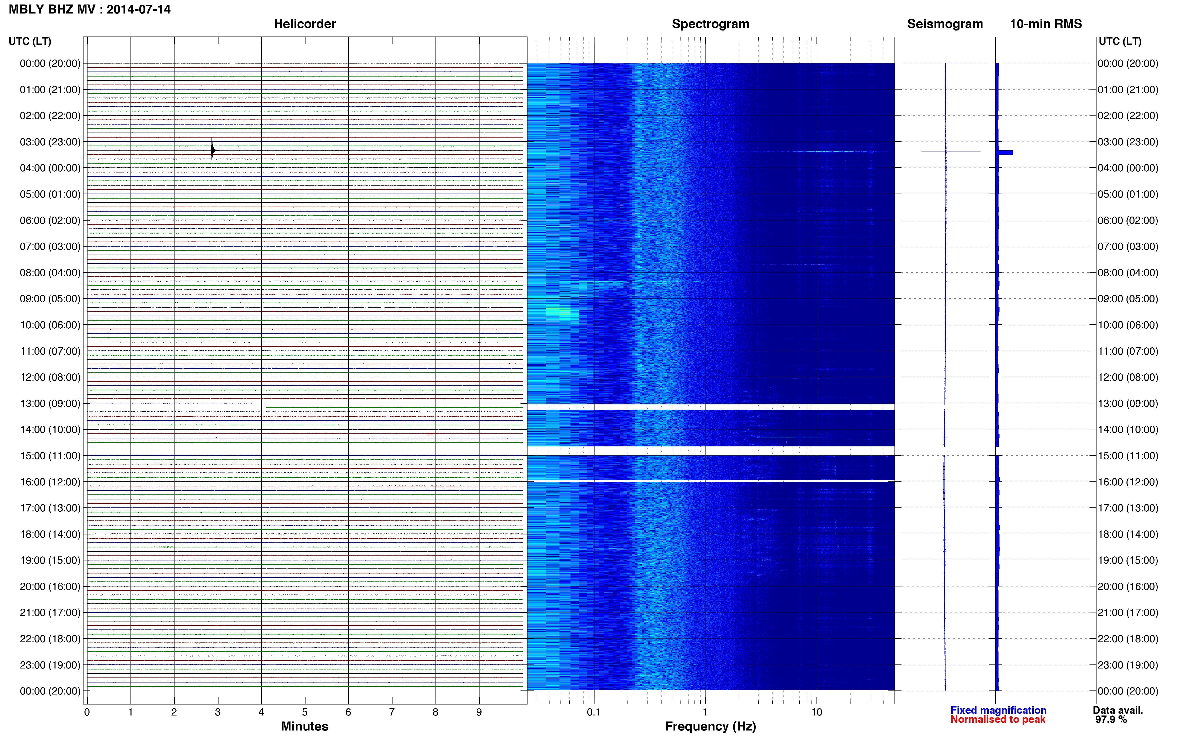
Task: Click the left "13:00 (09:00)" time label
Action: coord(50,404)
